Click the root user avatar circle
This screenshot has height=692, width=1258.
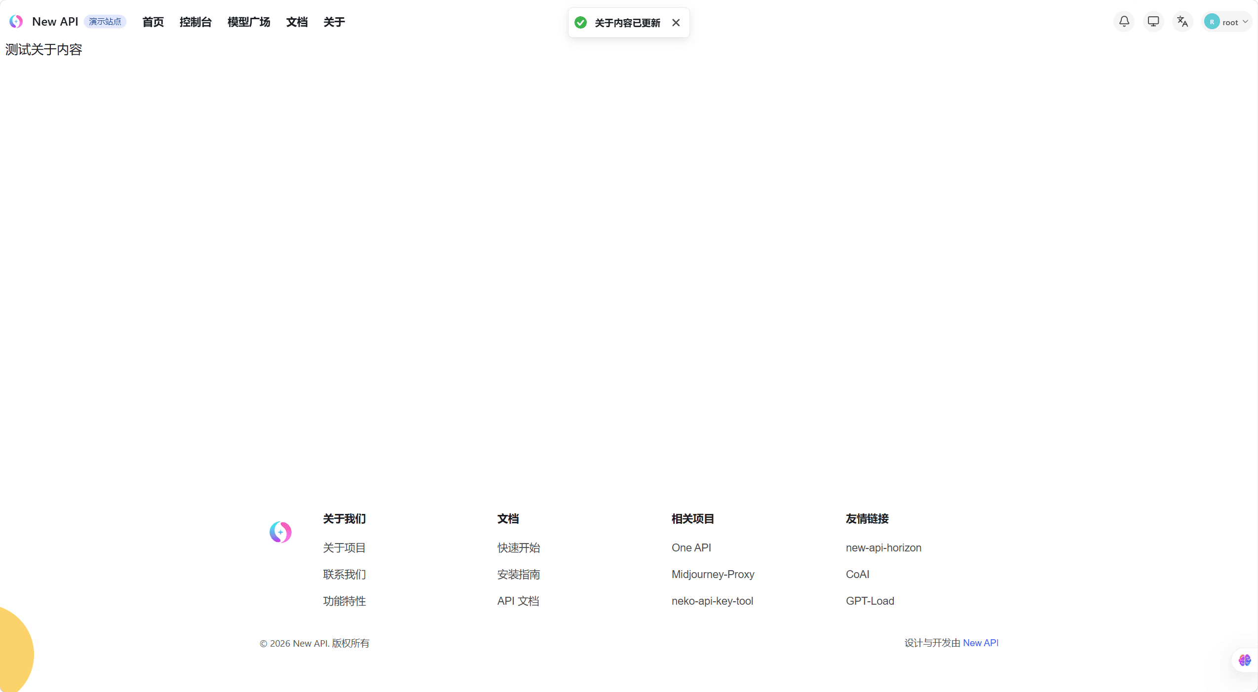click(1213, 22)
